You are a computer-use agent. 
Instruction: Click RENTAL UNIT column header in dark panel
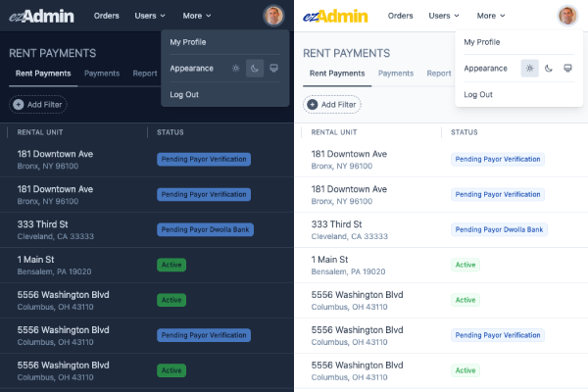click(40, 132)
